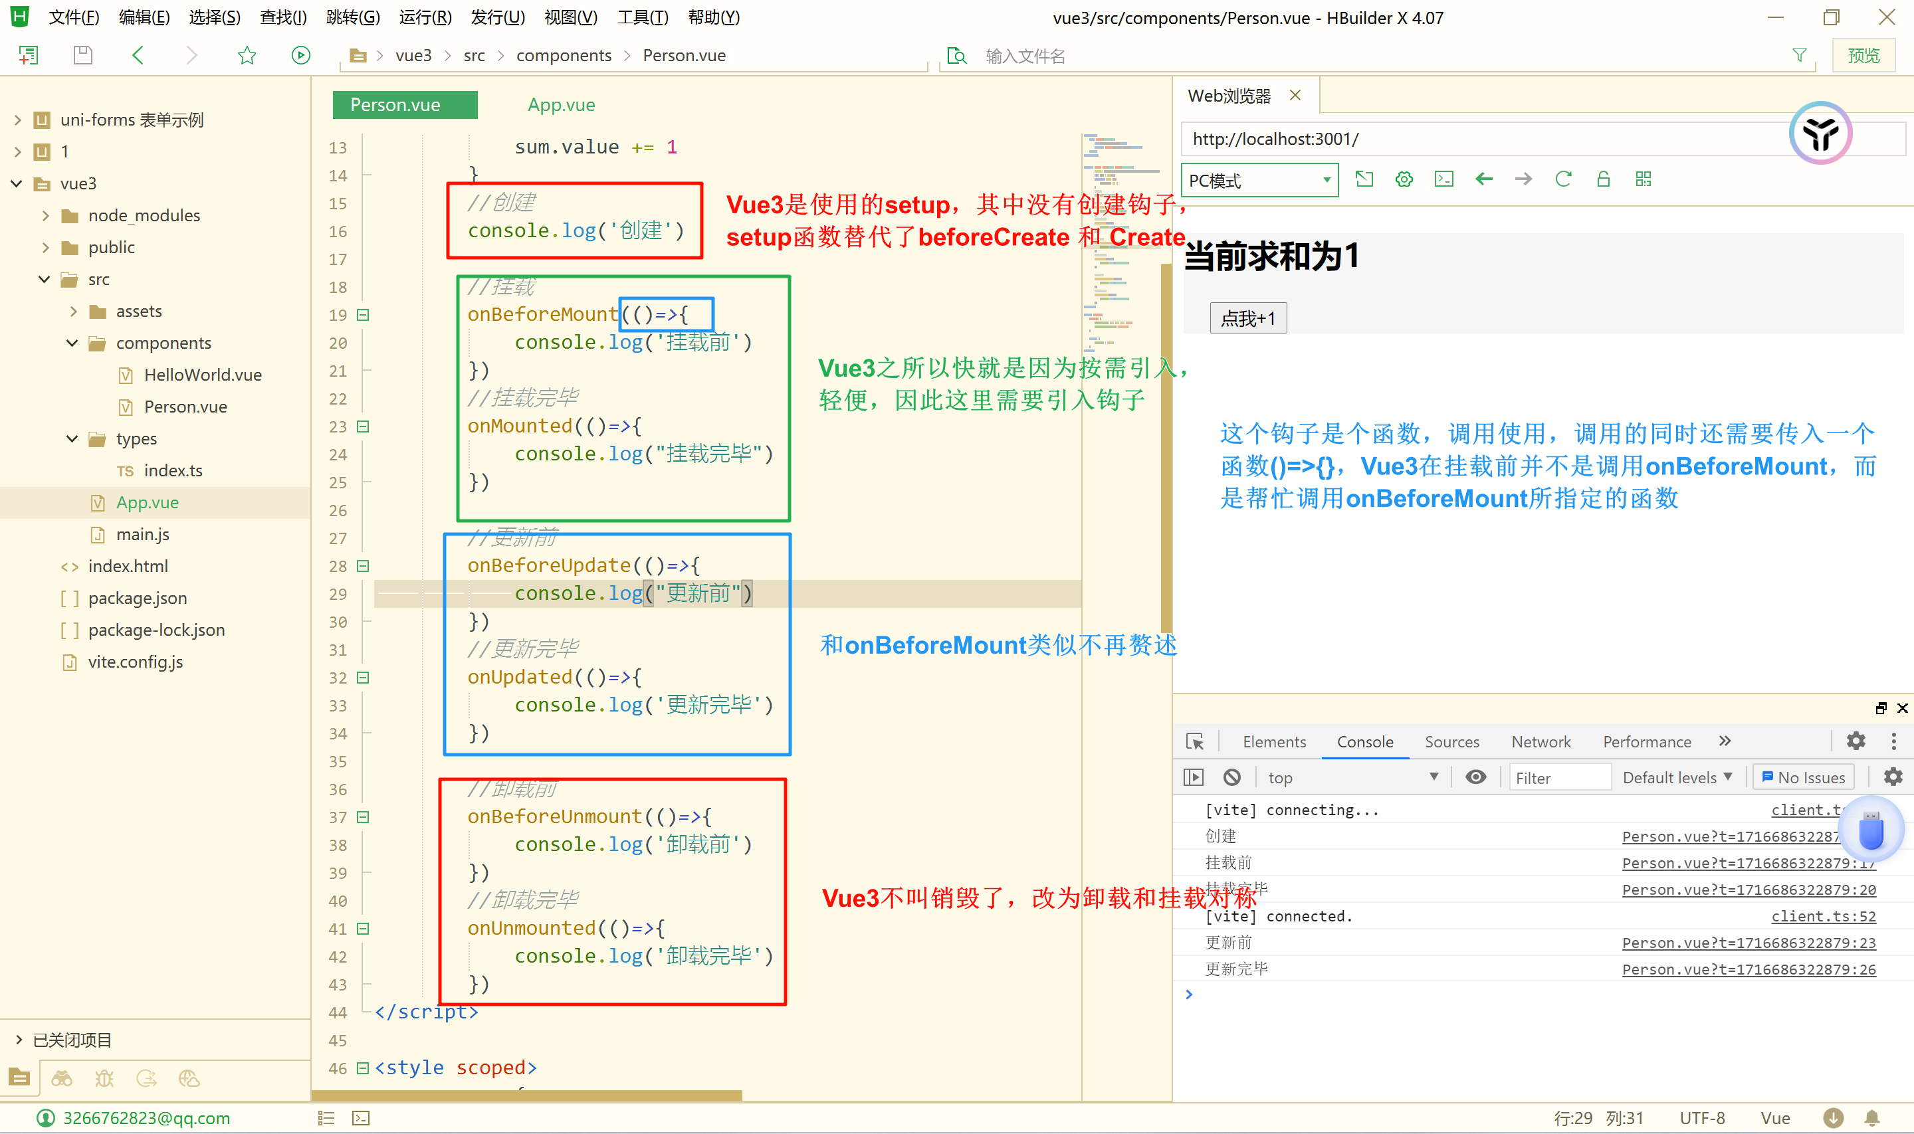Click the inspect element picker icon
Image resolution: width=1914 pixels, height=1134 pixels.
click(x=1195, y=741)
